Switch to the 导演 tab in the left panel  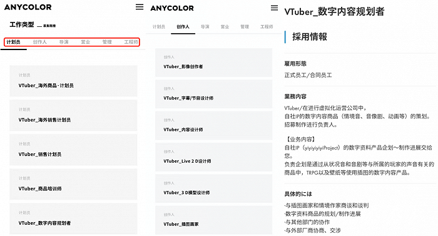64,42
